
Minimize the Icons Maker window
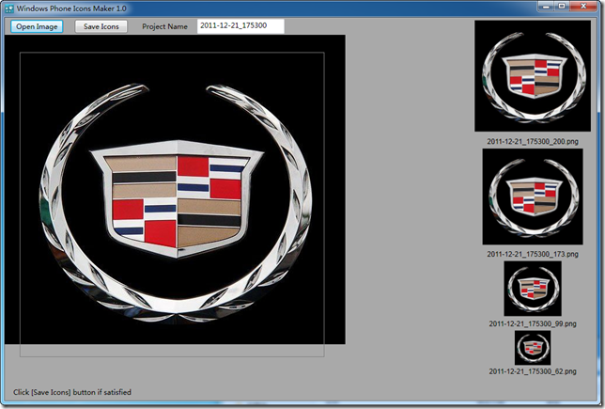546,7
